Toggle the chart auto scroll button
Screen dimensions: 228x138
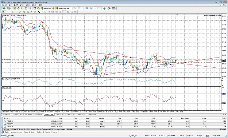(x=96, y=8)
